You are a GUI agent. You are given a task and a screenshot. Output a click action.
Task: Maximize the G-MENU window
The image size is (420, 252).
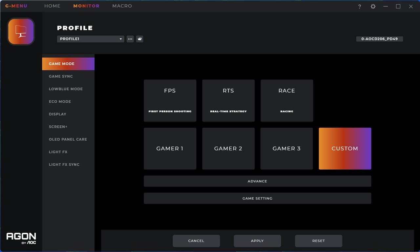tap(398, 7)
